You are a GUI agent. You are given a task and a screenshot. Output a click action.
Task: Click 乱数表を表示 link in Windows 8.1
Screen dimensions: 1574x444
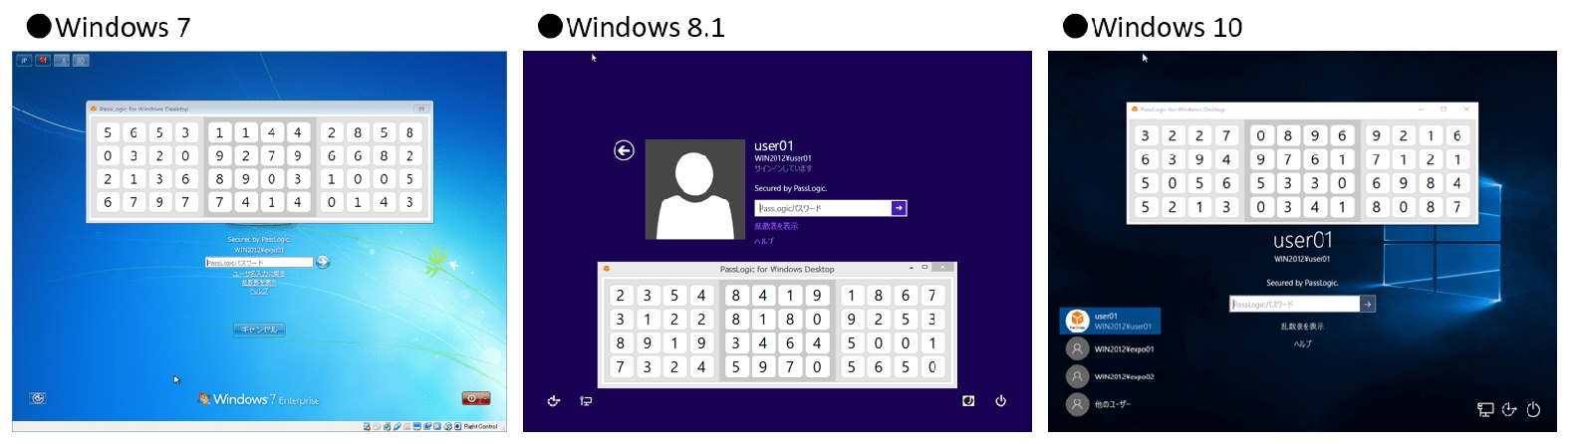click(x=776, y=226)
